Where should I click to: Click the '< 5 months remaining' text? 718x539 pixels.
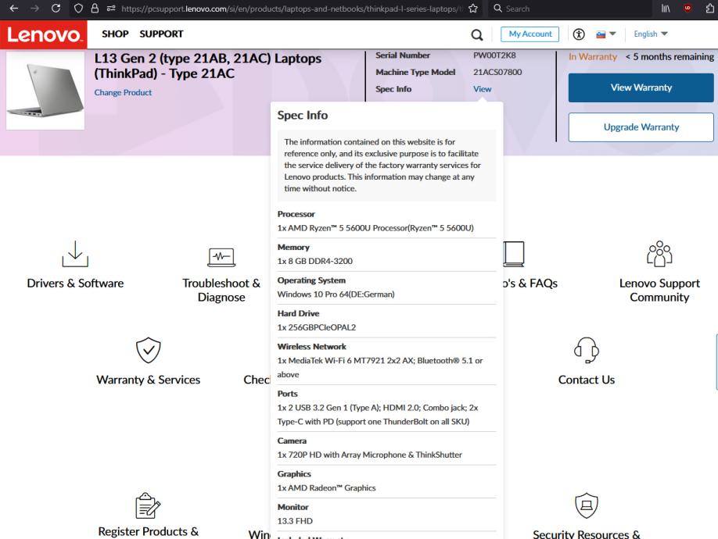point(670,57)
